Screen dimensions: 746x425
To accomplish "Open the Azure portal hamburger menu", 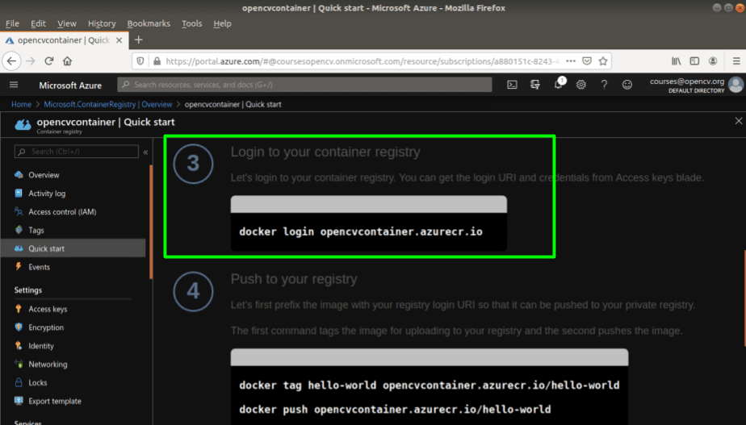I will (x=14, y=85).
